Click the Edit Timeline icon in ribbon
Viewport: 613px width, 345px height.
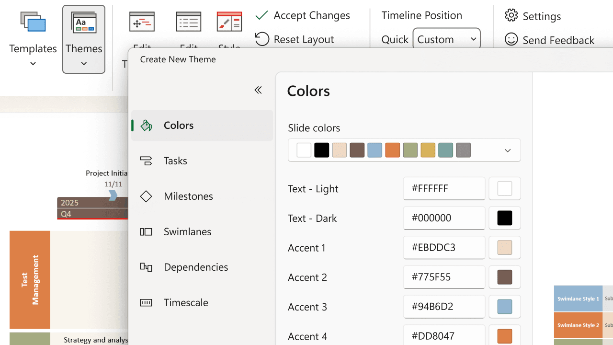(142, 22)
